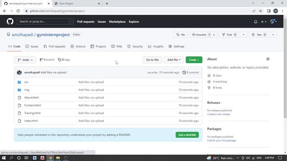Open the Projects tab
This screenshot has height=161, width=287.
tap(98, 47)
